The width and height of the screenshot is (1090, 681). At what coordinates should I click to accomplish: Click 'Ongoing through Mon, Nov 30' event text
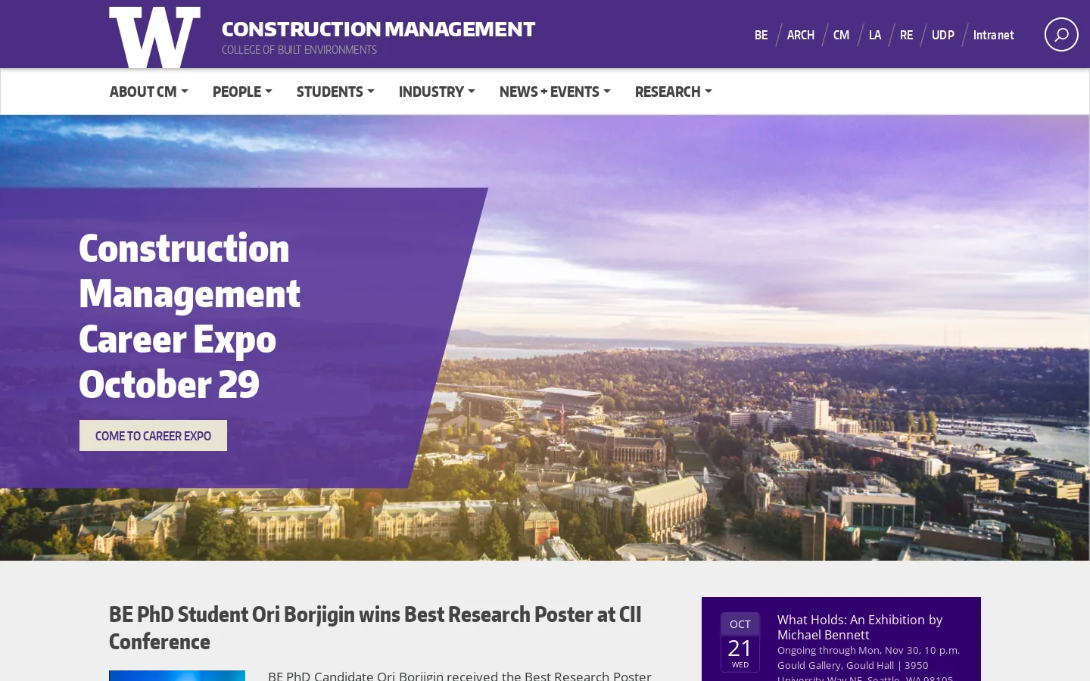[x=868, y=650]
